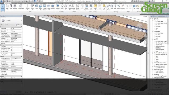169x95 pixels.
Task: Open the Massing & Site tab
Action: [43, 3]
